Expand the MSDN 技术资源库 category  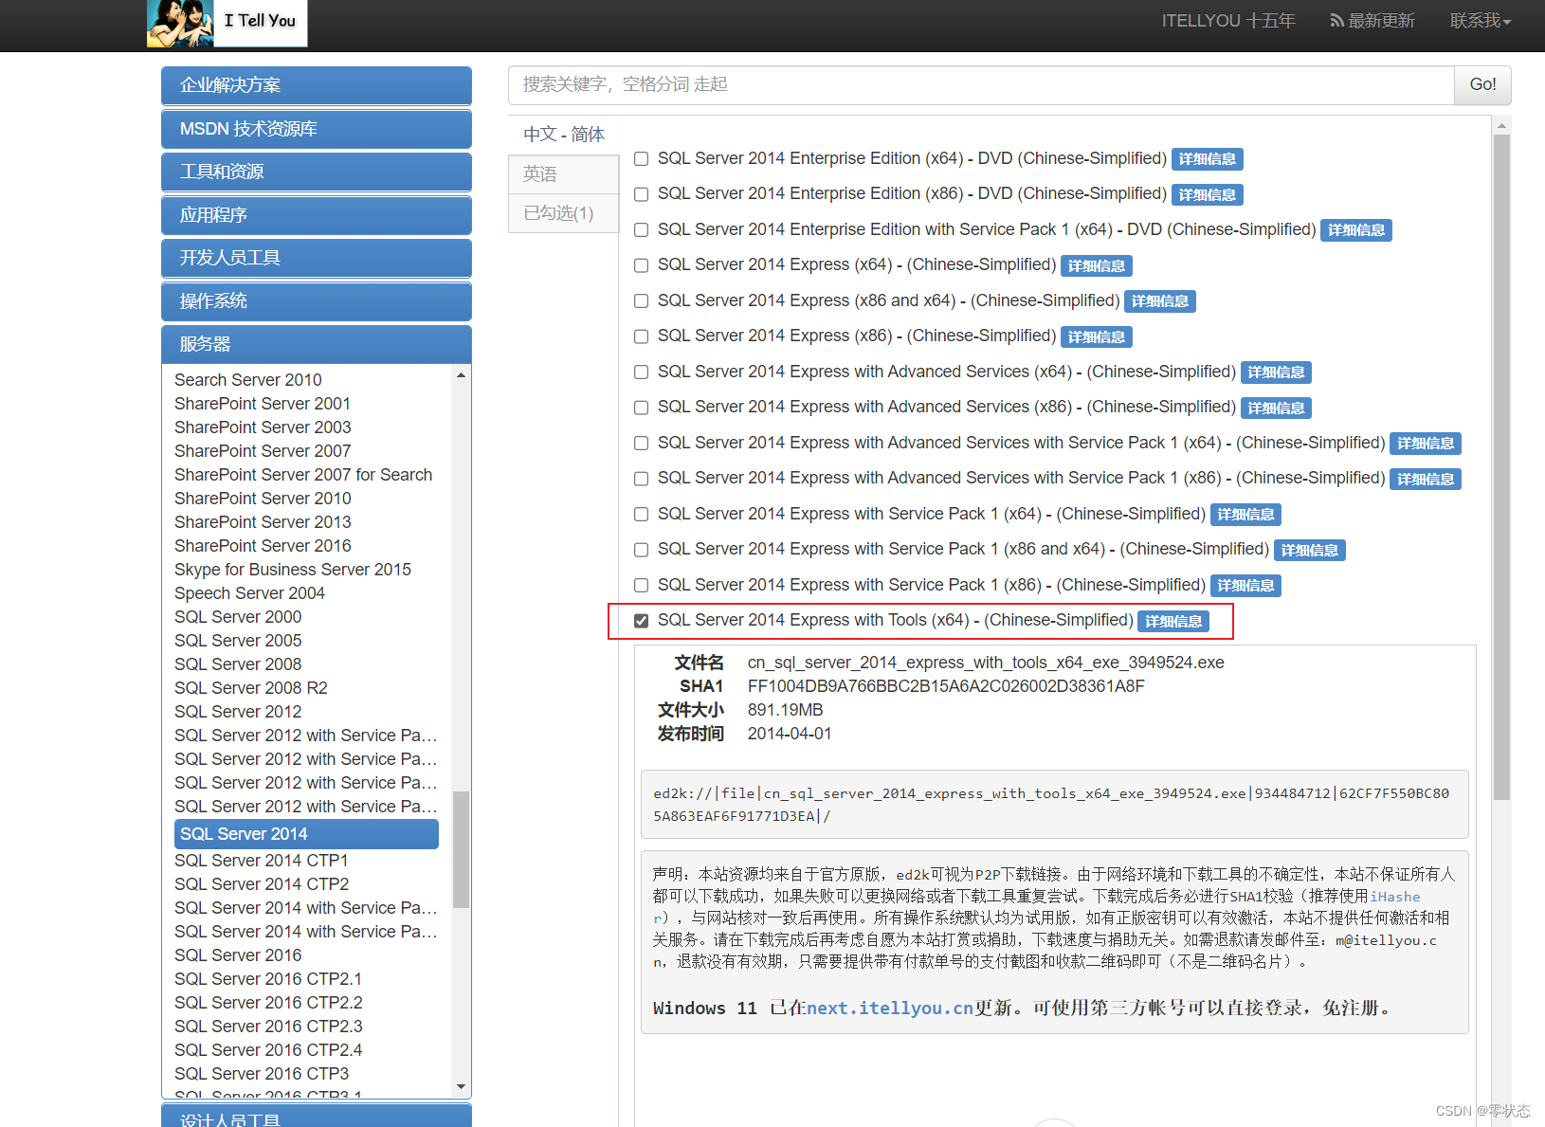[x=317, y=129]
